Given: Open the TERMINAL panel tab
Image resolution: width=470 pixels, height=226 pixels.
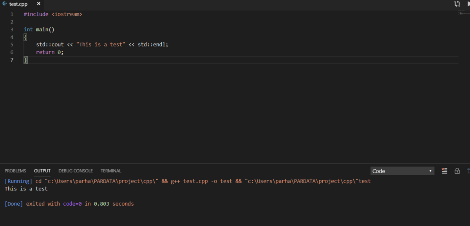Looking at the screenshot, I should pos(111,171).
